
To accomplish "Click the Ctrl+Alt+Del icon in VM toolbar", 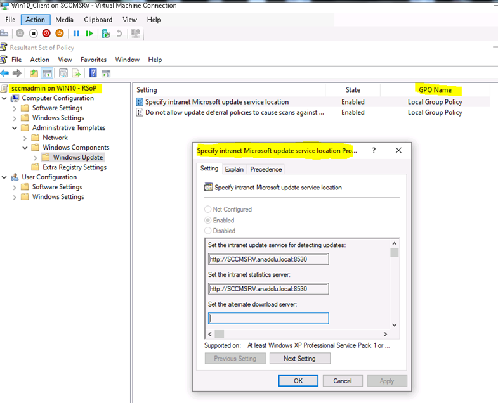I will pyautogui.click(x=4, y=33).
